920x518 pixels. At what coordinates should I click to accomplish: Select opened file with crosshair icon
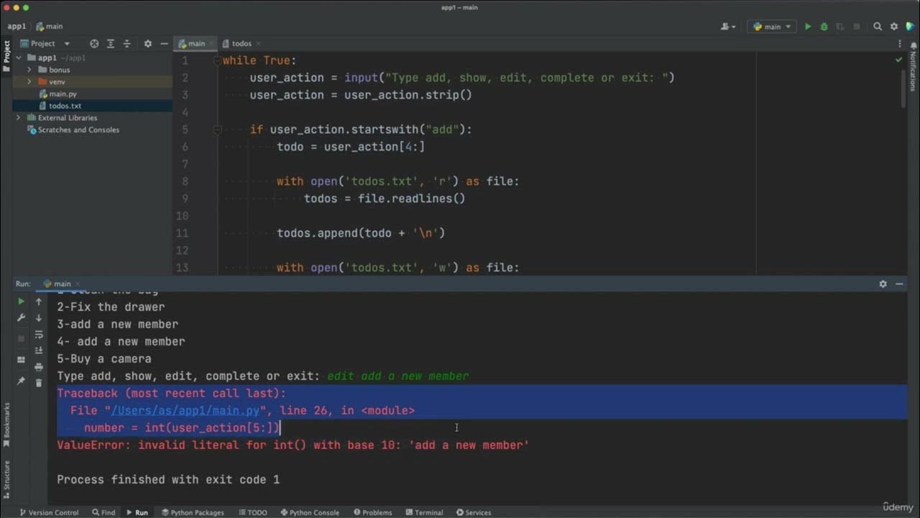pyautogui.click(x=94, y=43)
